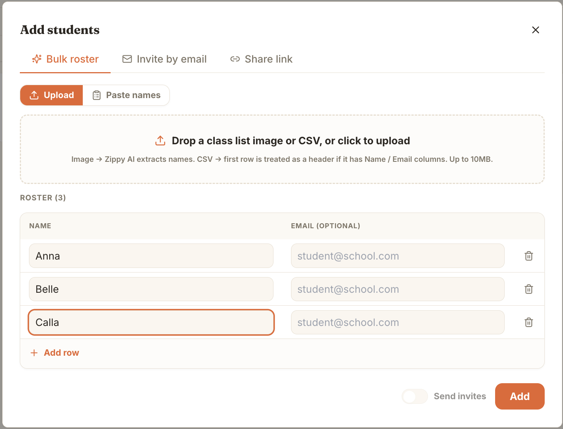
Task: Close the Add students dialog
Action: point(536,30)
